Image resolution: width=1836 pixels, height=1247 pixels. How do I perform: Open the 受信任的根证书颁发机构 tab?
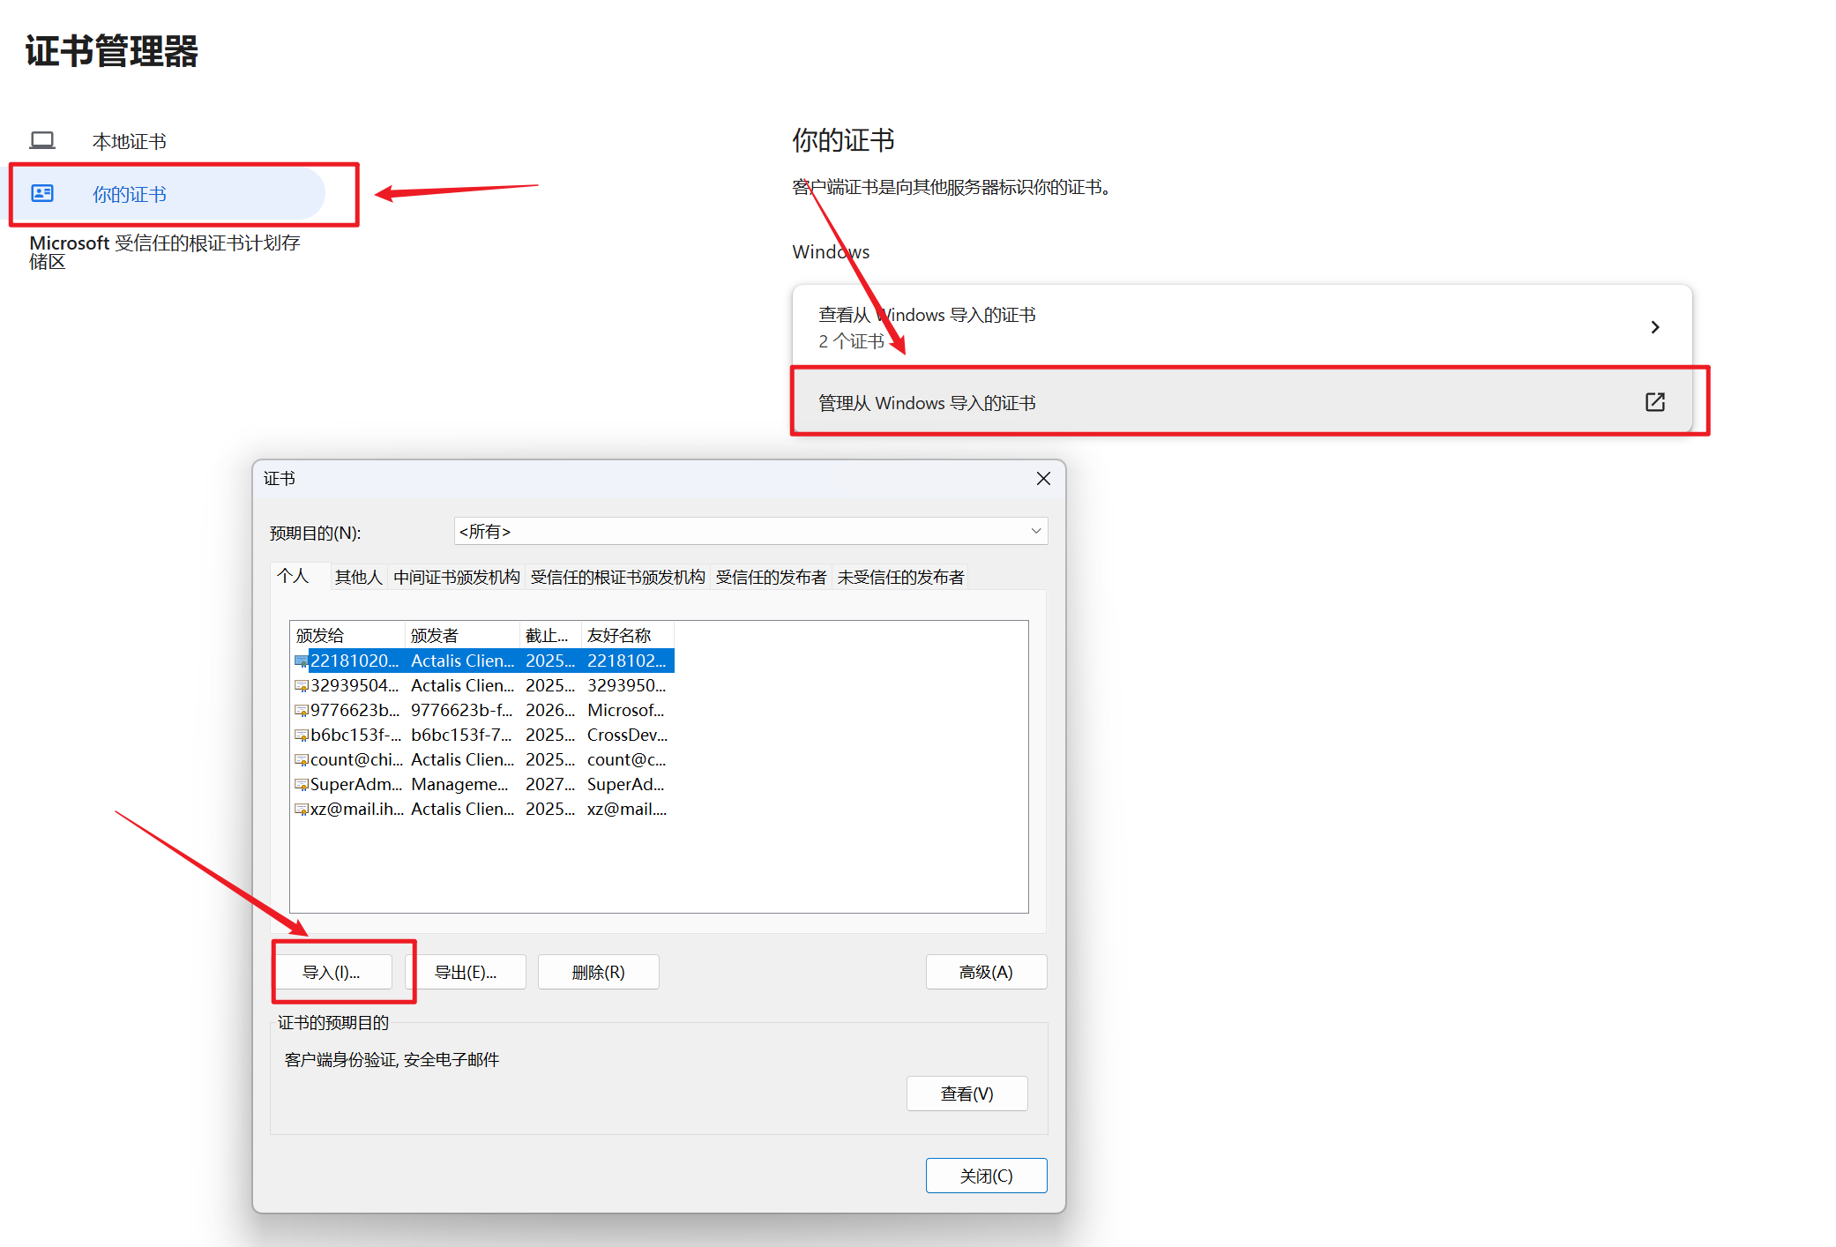tap(617, 577)
